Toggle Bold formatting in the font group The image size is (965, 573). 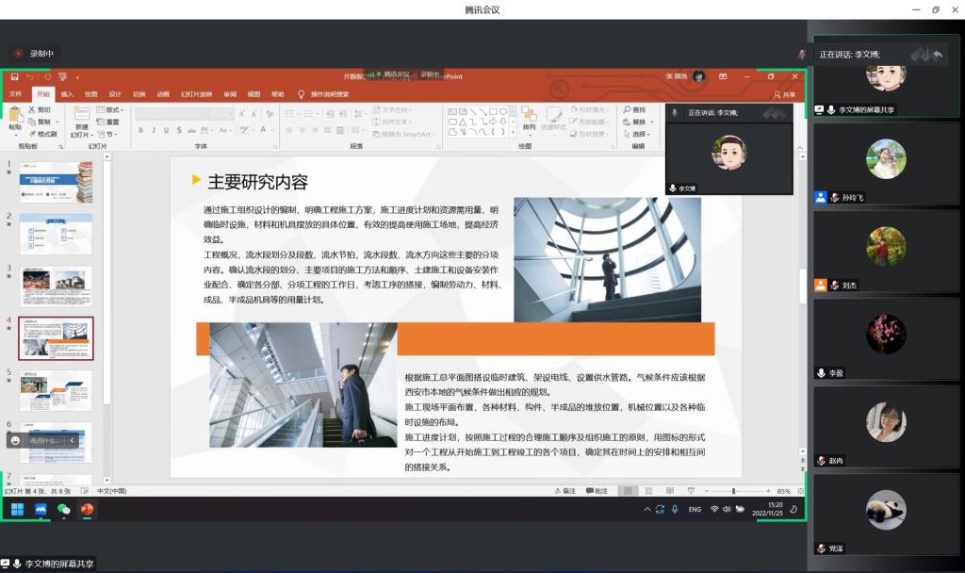(140, 130)
